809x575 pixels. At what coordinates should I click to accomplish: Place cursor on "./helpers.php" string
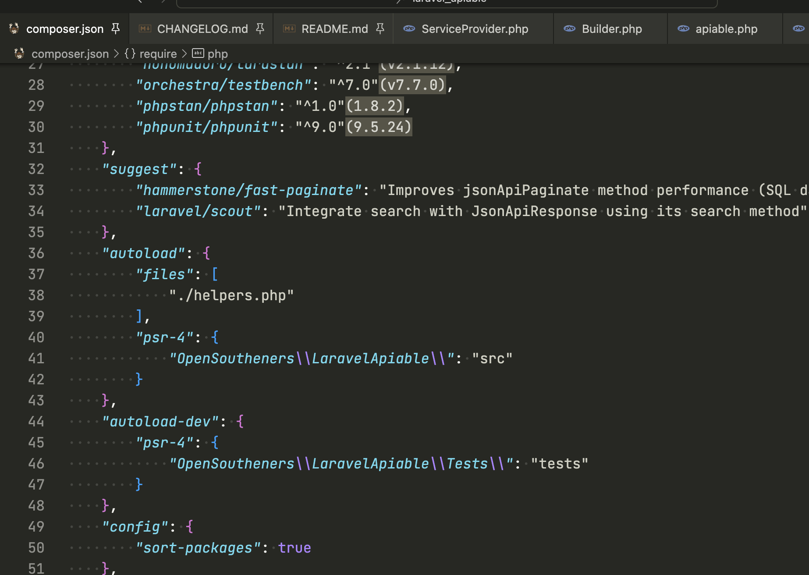[x=231, y=295]
